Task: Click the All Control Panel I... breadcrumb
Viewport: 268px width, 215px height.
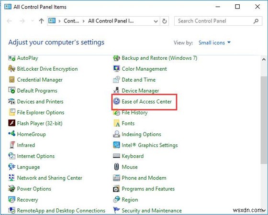Action: tap(111, 21)
